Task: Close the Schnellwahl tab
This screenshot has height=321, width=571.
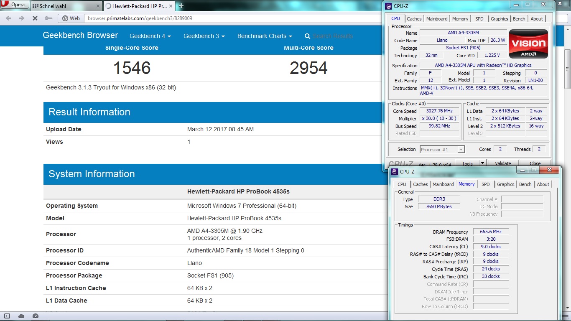Action: click(x=98, y=6)
